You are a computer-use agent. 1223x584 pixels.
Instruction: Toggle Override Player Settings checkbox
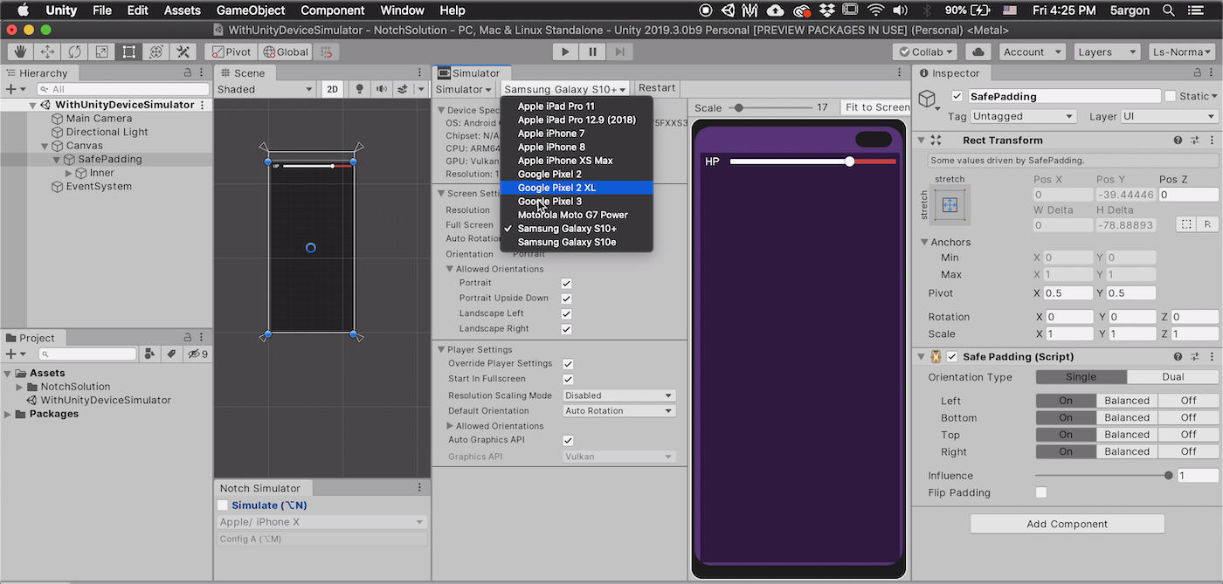pos(568,364)
